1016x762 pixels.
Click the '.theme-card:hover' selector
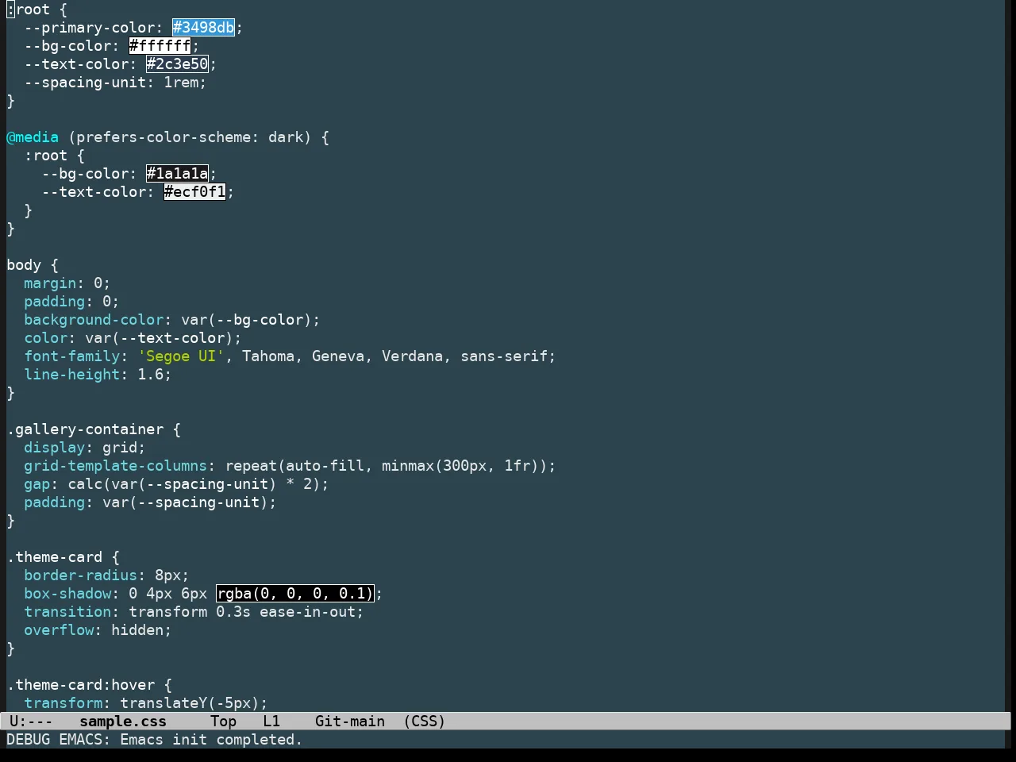[x=80, y=685]
